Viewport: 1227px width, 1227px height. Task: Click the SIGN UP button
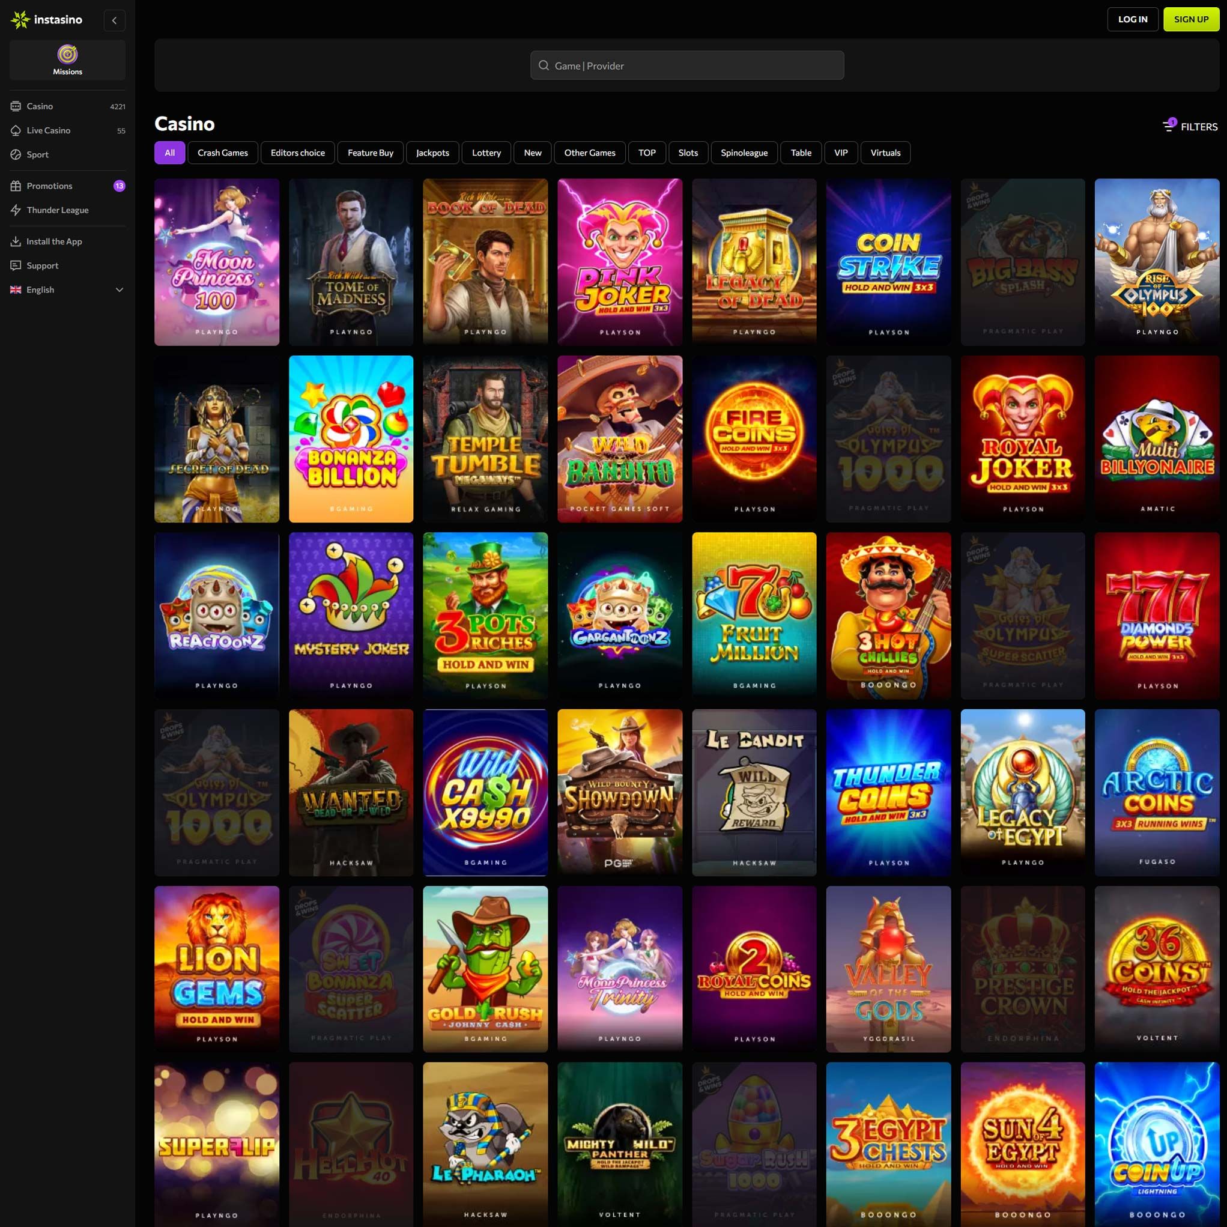point(1191,19)
